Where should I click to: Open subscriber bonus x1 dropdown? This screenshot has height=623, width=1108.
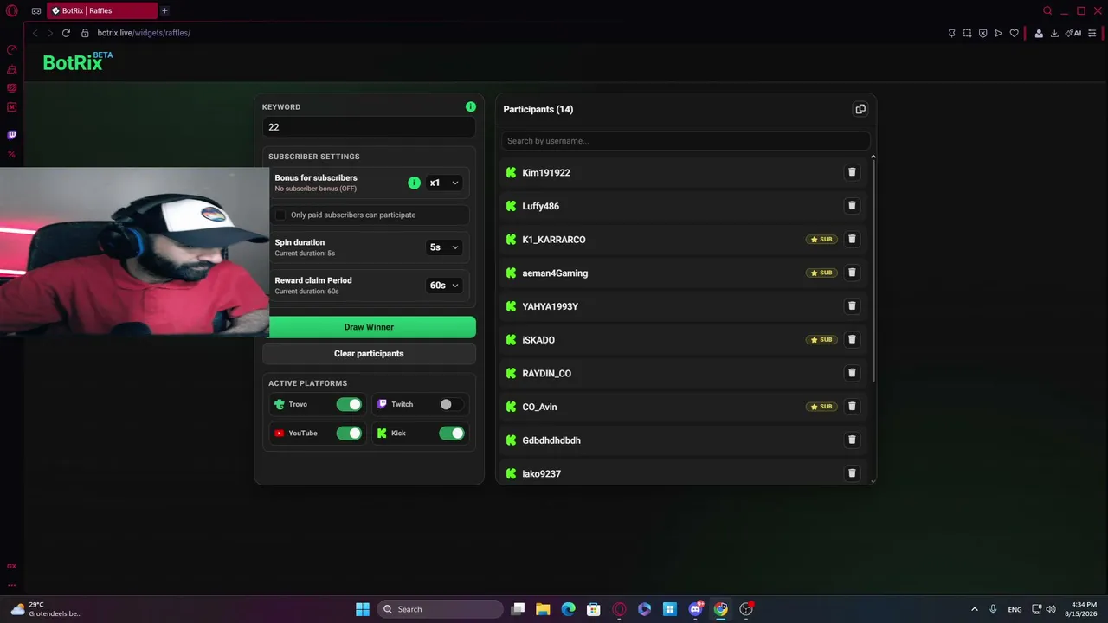coord(444,183)
